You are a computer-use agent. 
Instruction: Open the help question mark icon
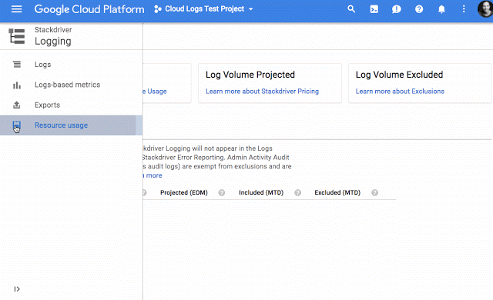click(x=419, y=9)
